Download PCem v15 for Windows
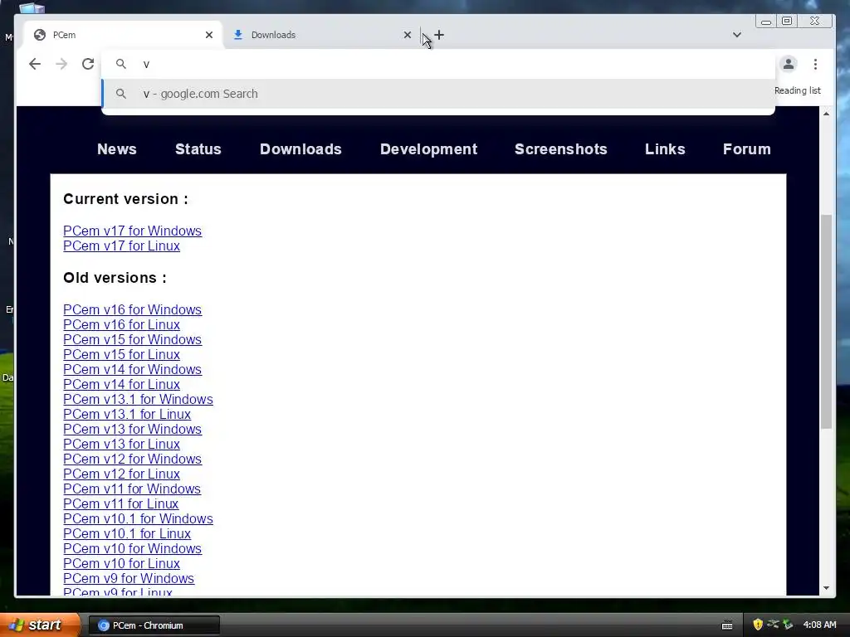The image size is (850, 637). point(132,339)
